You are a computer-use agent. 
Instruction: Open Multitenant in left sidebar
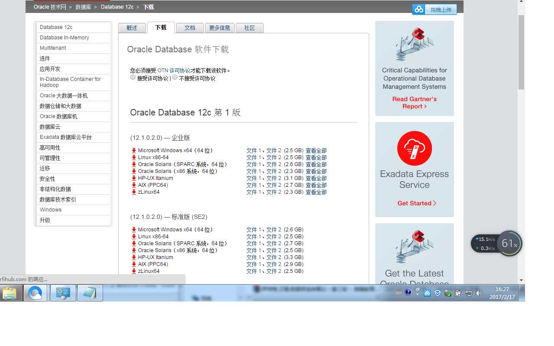(x=74, y=48)
